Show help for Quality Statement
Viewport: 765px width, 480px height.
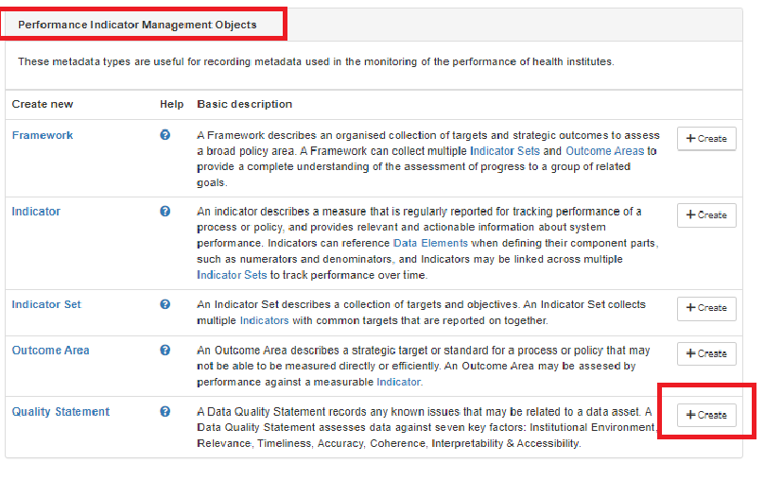[165, 412]
